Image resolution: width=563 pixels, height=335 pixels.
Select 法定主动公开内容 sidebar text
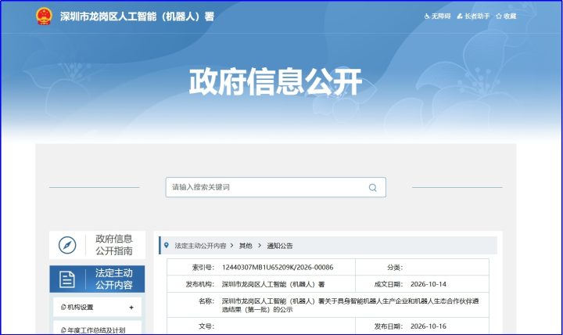coord(114,279)
